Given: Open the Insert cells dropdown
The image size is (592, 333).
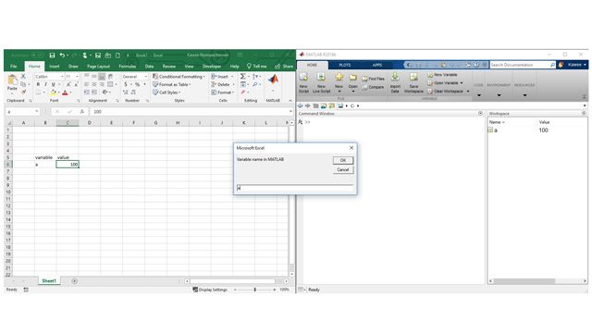Looking at the screenshot, I should [x=222, y=77].
